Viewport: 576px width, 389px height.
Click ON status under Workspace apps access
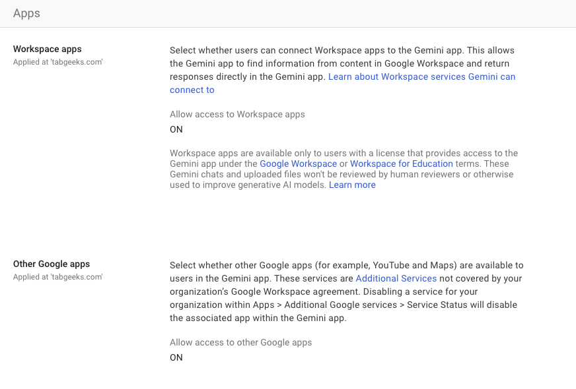coord(176,129)
